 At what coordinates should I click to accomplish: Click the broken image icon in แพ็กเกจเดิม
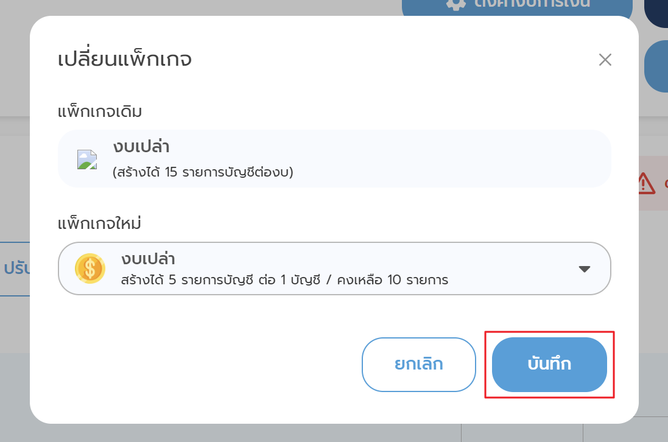[87, 159]
